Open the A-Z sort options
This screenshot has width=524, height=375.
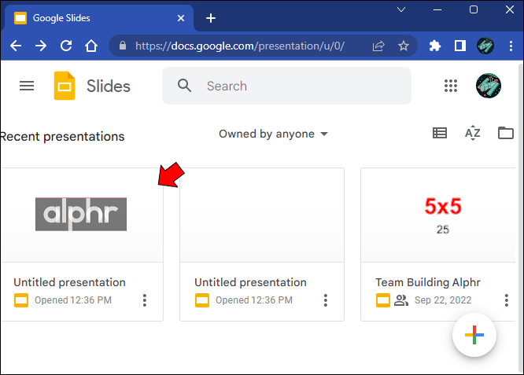[472, 134]
